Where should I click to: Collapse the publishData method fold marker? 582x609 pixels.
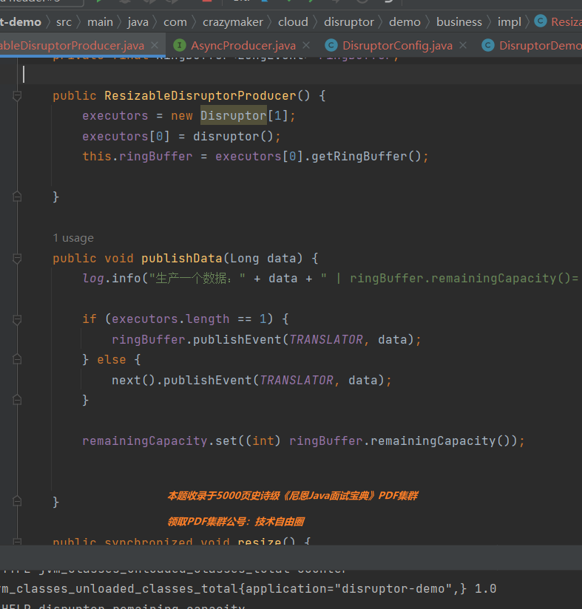17,258
